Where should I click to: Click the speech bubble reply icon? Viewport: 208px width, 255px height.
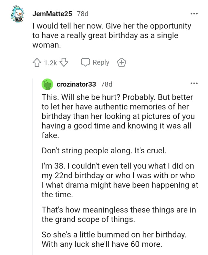86,62
